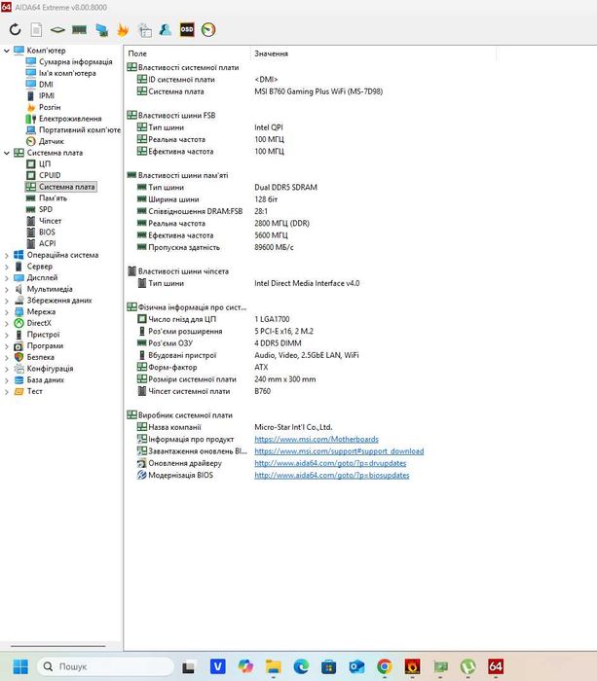Click the AIDA64 taskbar icon
Screen dimensions: 597x681
coord(496,666)
